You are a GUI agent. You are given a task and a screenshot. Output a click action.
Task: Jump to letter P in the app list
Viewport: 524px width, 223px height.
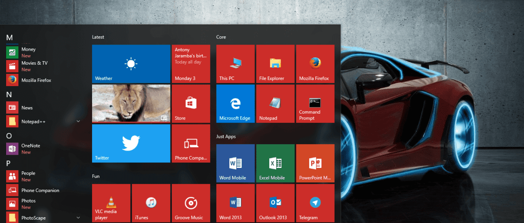tap(9, 164)
